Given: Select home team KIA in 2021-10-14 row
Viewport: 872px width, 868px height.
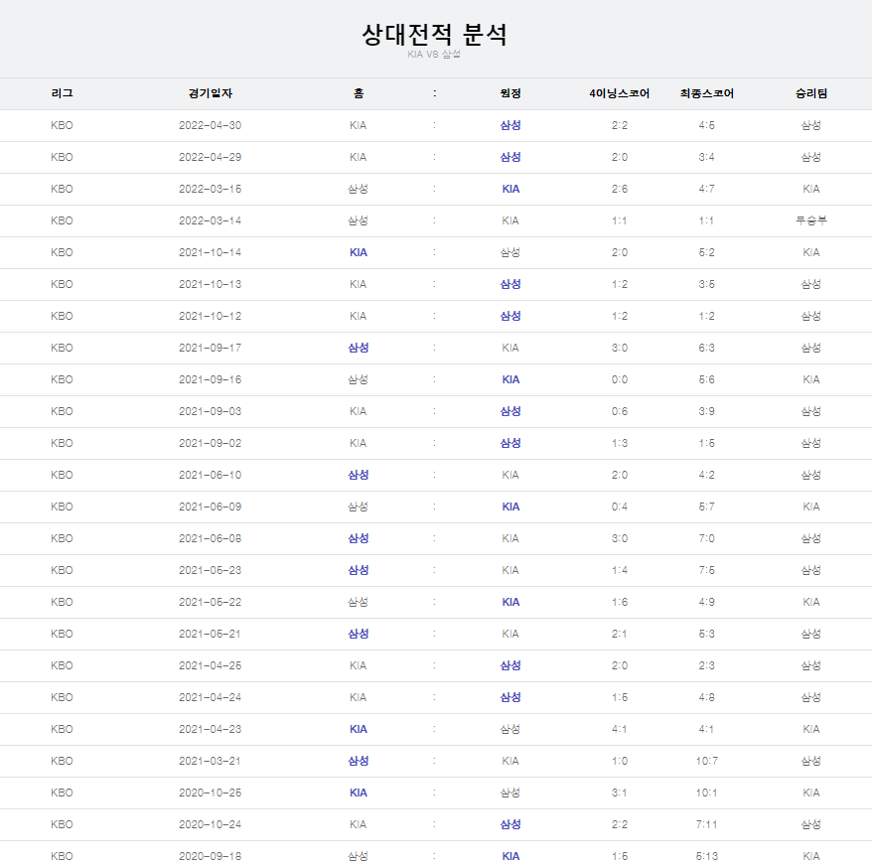Looking at the screenshot, I should [359, 252].
